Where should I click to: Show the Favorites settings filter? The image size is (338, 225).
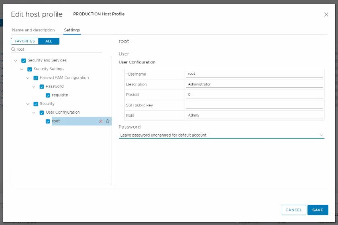click(25, 41)
